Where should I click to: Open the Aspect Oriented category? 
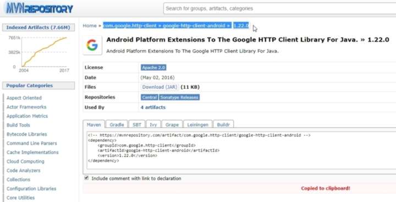pos(24,98)
